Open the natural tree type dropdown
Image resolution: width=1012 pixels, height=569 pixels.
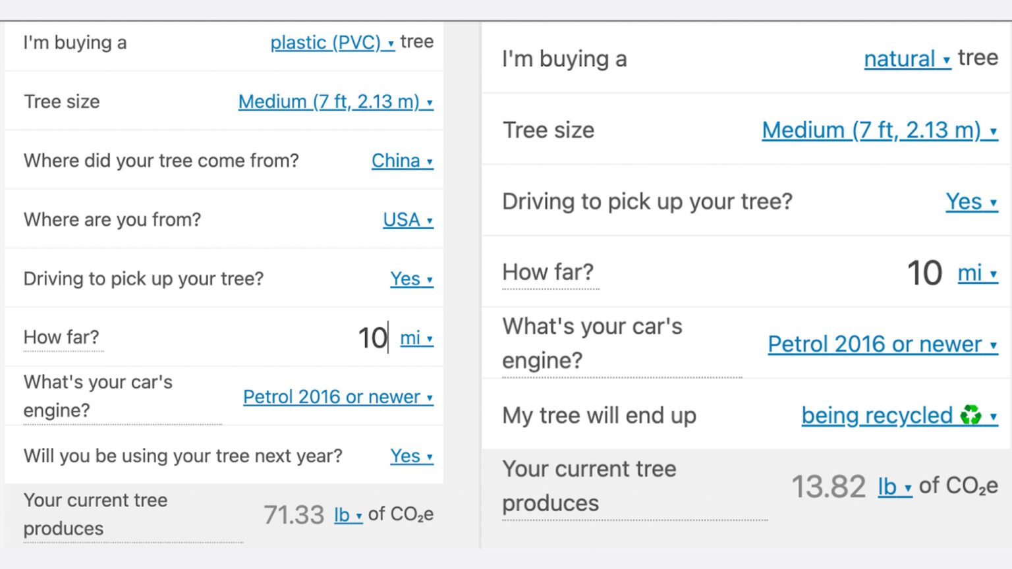click(x=907, y=59)
